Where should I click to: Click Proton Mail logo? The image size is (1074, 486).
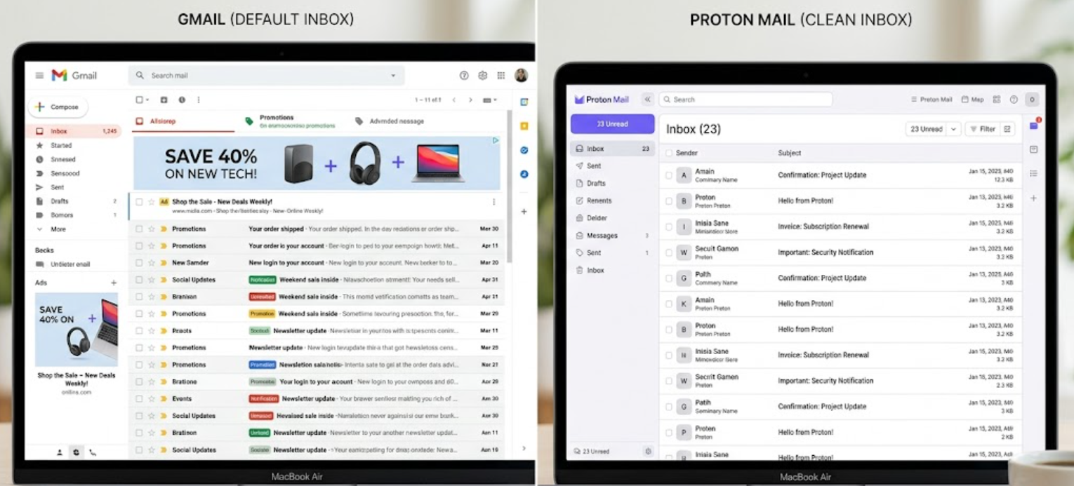602,100
